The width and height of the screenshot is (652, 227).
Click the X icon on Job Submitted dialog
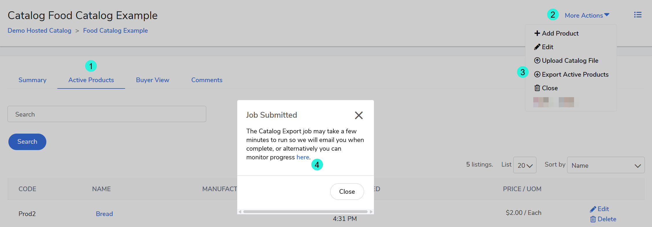point(359,115)
